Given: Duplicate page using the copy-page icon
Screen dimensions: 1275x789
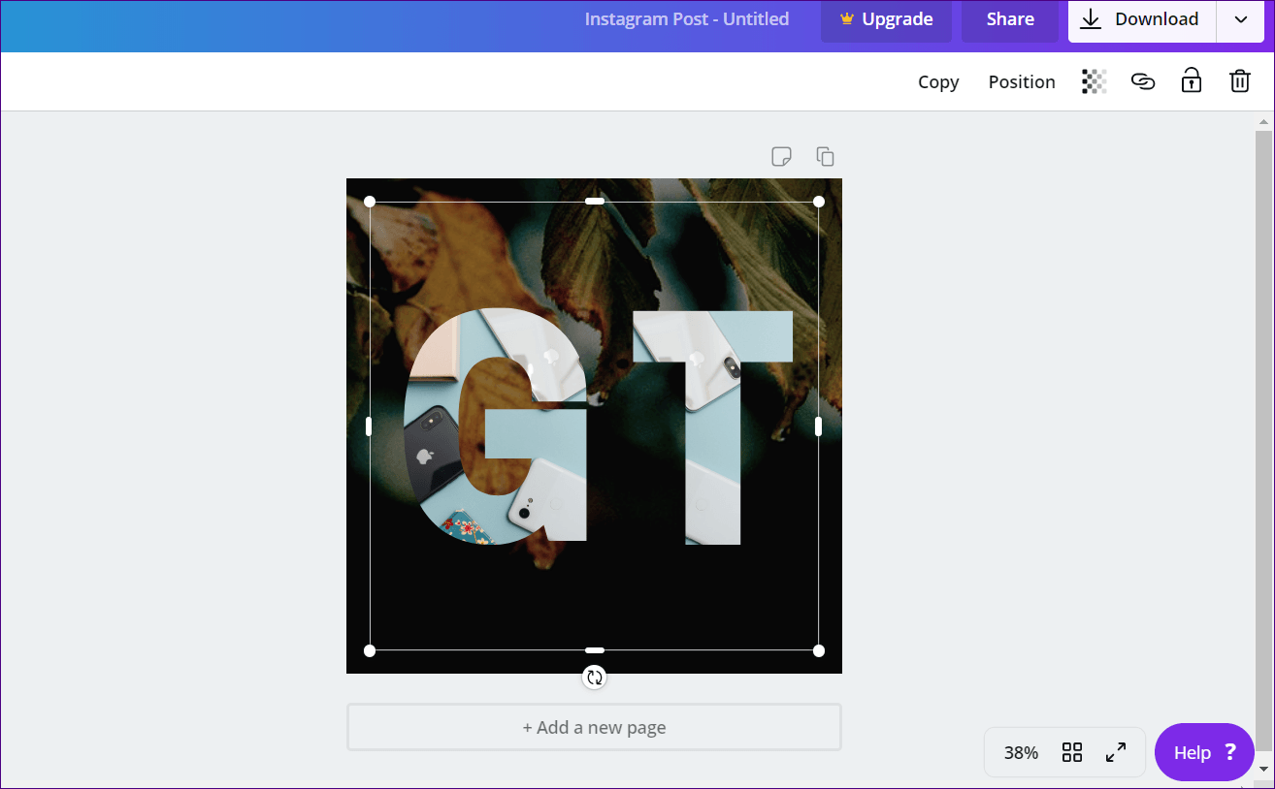Looking at the screenshot, I should 826,156.
